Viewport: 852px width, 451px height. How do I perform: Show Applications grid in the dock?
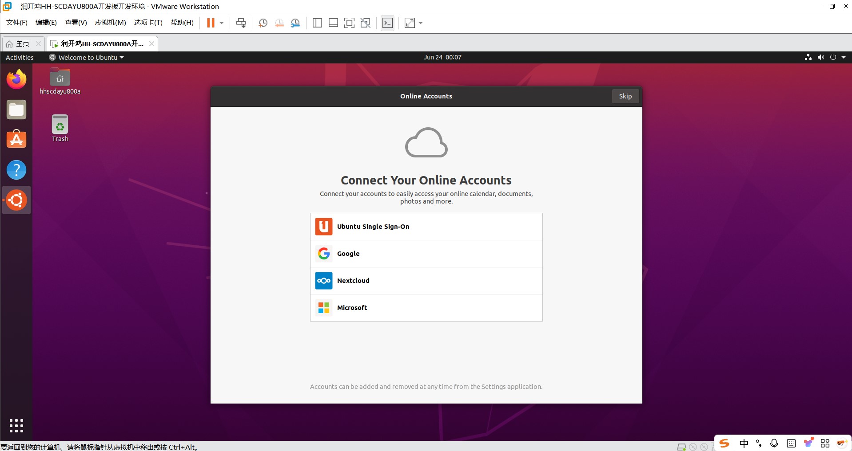click(16, 426)
